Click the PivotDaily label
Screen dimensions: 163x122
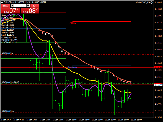click(72, 67)
